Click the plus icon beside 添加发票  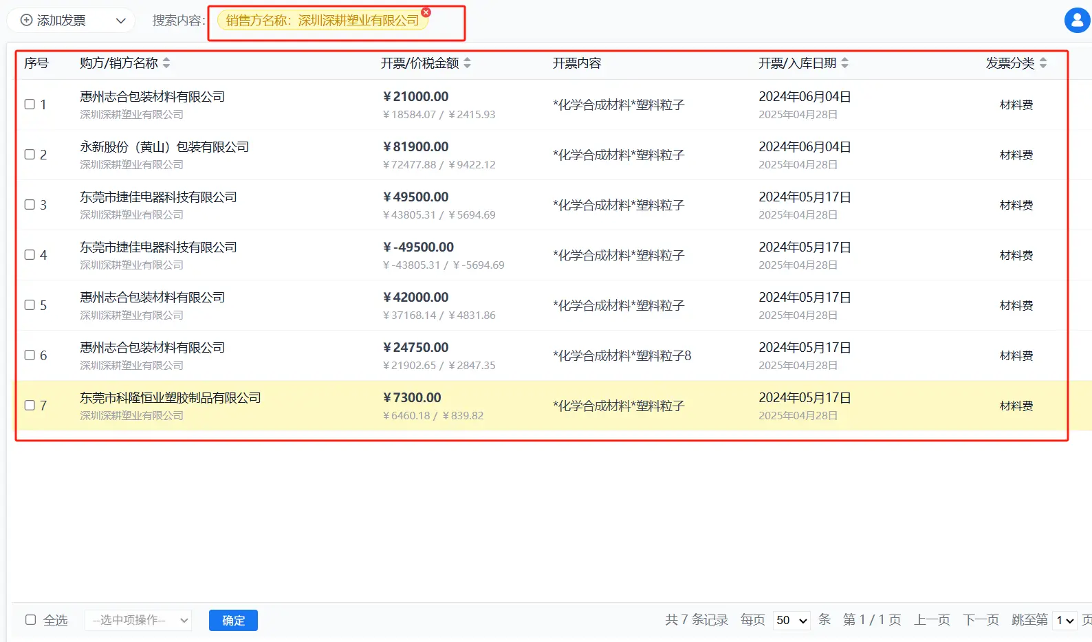[x=26, y=21]
